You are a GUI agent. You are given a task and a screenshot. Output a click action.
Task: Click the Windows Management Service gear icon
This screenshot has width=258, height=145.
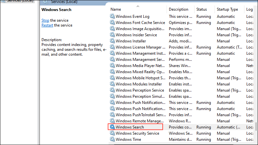[x=112, y=59]
